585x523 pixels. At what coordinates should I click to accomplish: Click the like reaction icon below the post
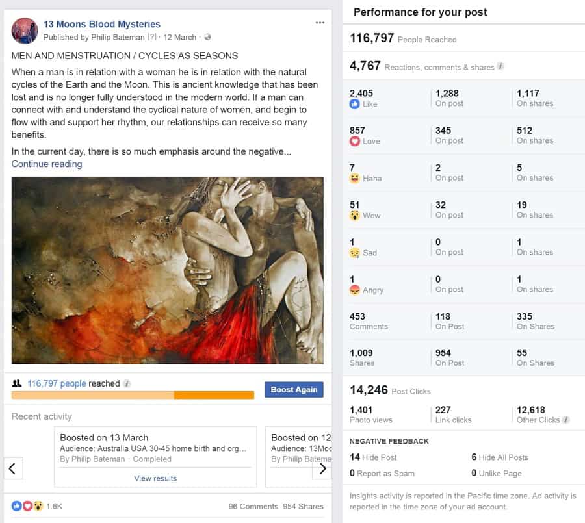click(17, 506)
